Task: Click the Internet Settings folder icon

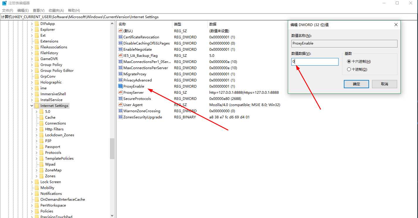Action: pyautogui.click(x=37, y=105)
